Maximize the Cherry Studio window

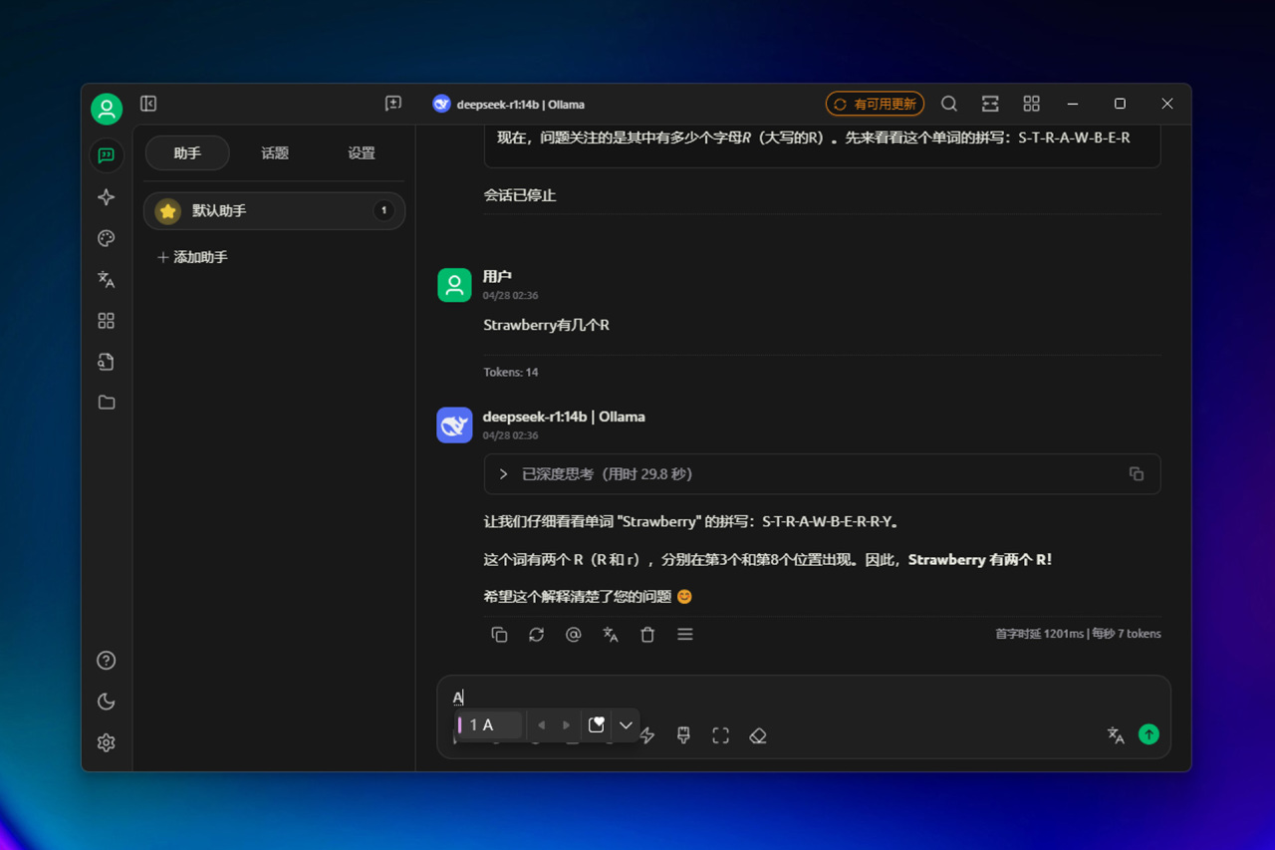pyautogui.click(x=1120, y=104)
